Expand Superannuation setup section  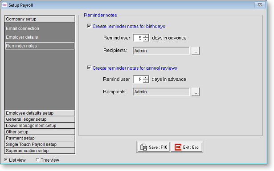coord(40,151)
